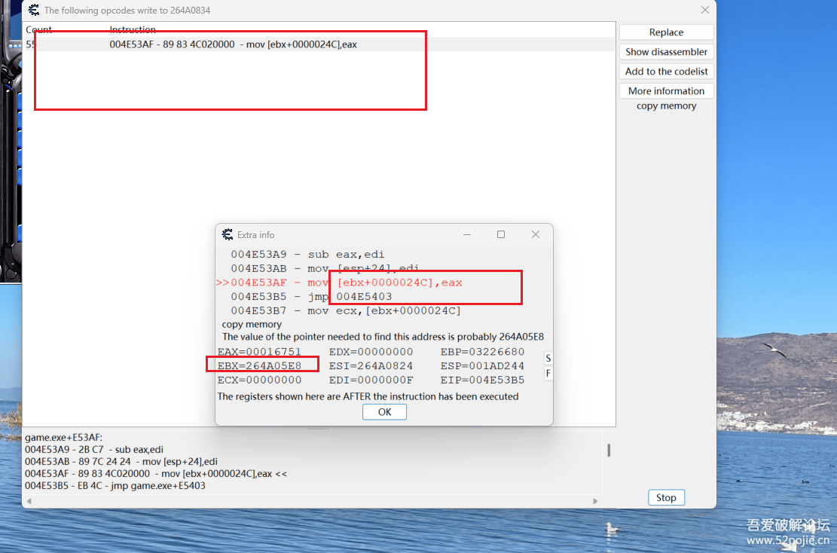Click copy memory label in Extra info
Viewport: 837px width, 553px height.
(x=252, y=324)
